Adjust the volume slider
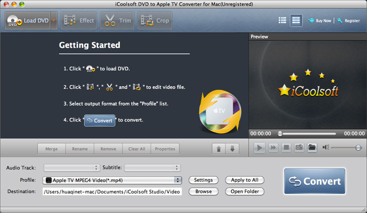The height and width of the screenshot is (213, 367). coord(357,147)
